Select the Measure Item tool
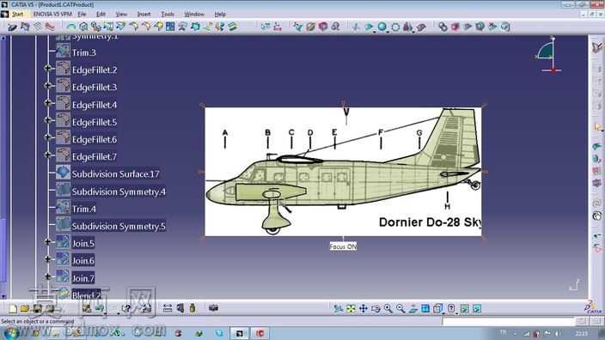Screen dimensions: 605x340 point(180,308)
